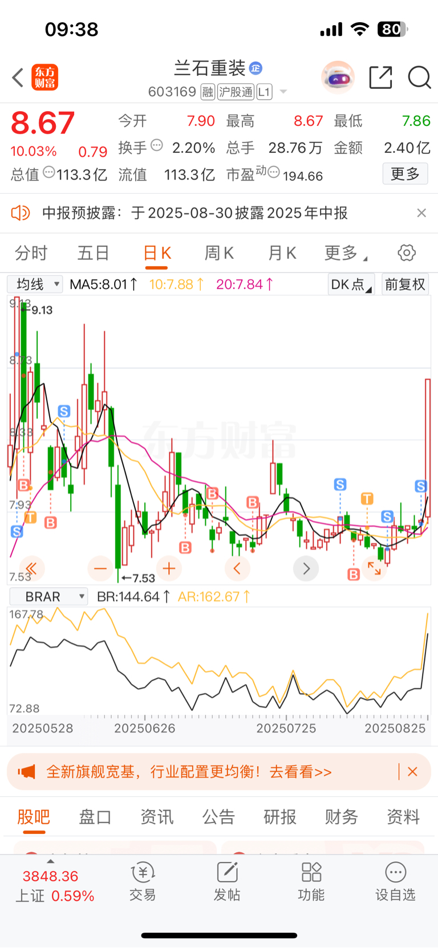Switch to 资讯 tab

click(157, 817)
